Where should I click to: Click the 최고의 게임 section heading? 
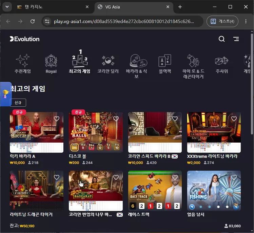[x=28, y=89]
